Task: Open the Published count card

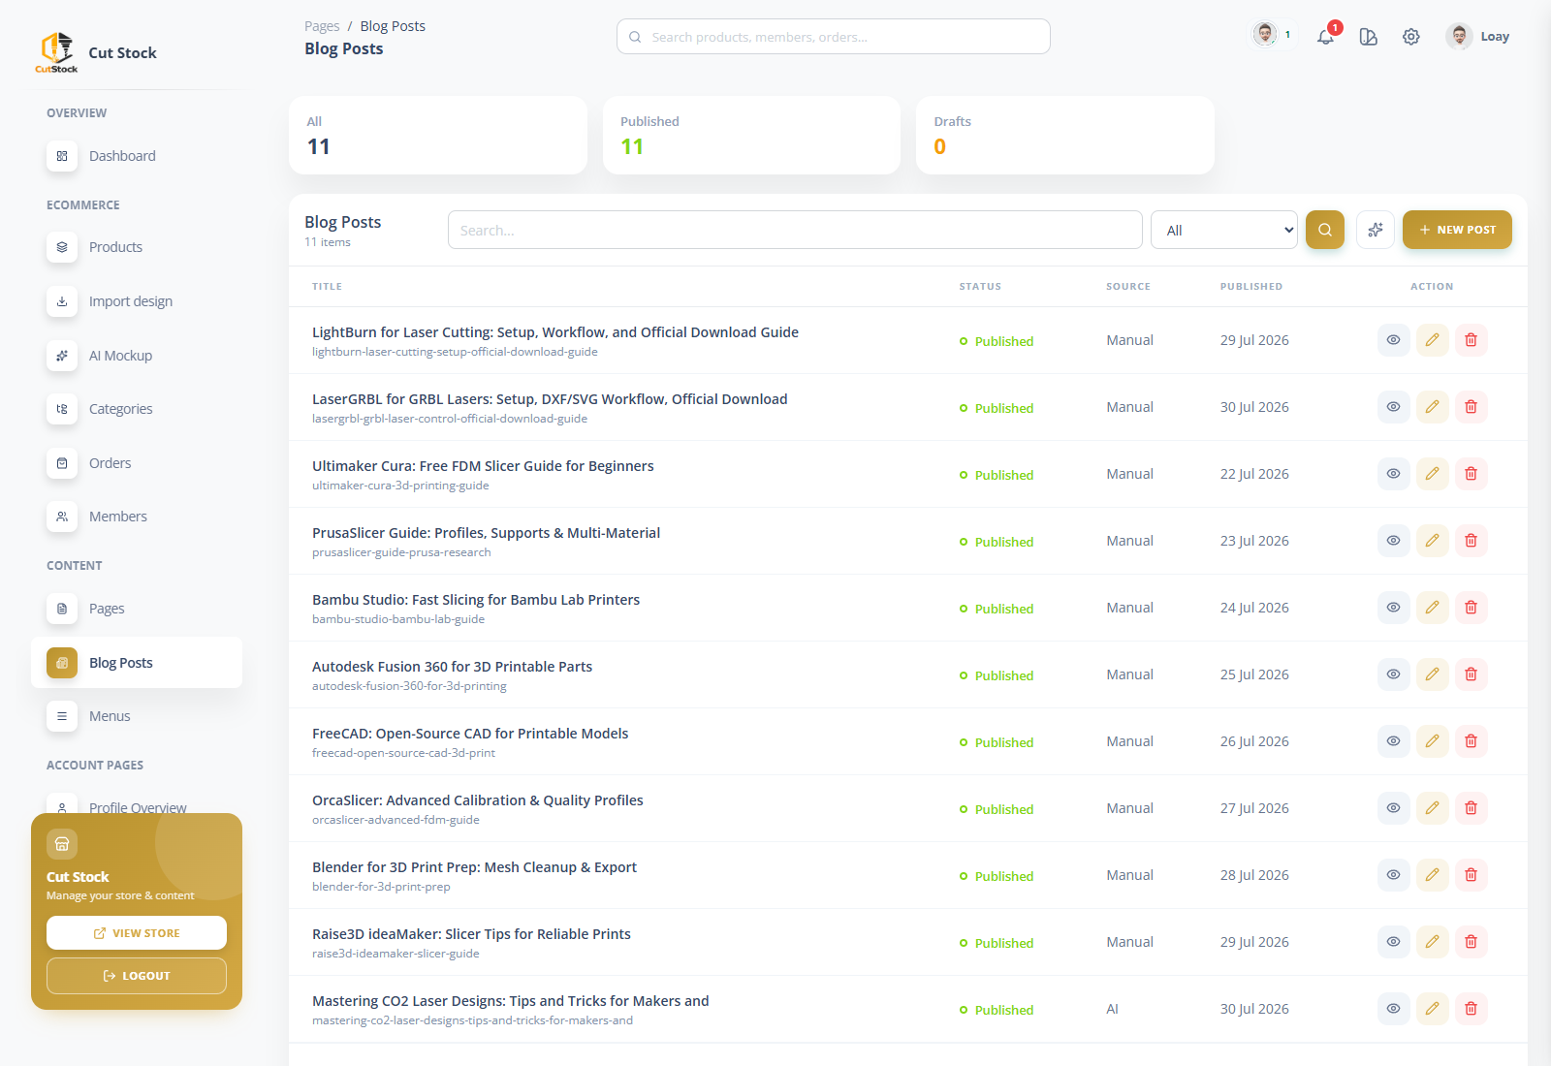Action: (x=751, y=135)
